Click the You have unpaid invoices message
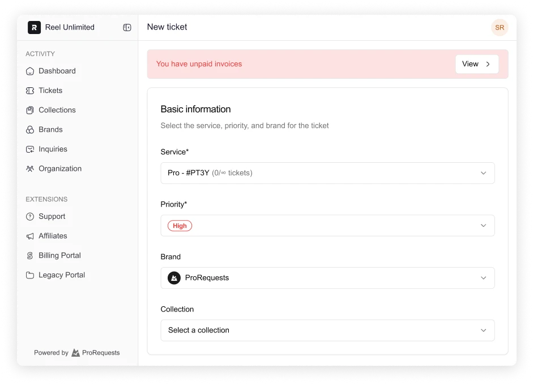533x384 pixels. point(199,64)
